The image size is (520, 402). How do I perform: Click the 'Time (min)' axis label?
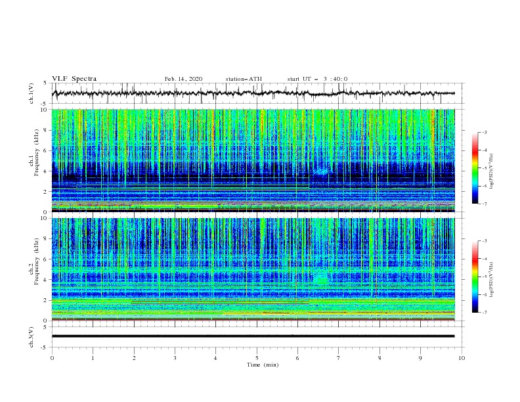coord(263,365)
